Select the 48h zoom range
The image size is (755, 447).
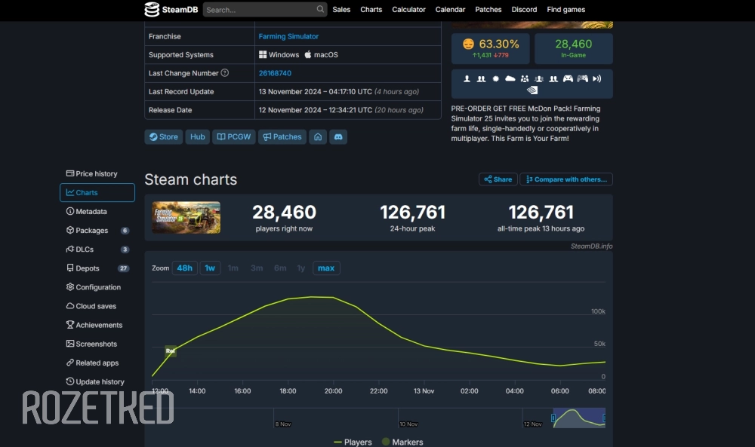(x=184, y=268)
